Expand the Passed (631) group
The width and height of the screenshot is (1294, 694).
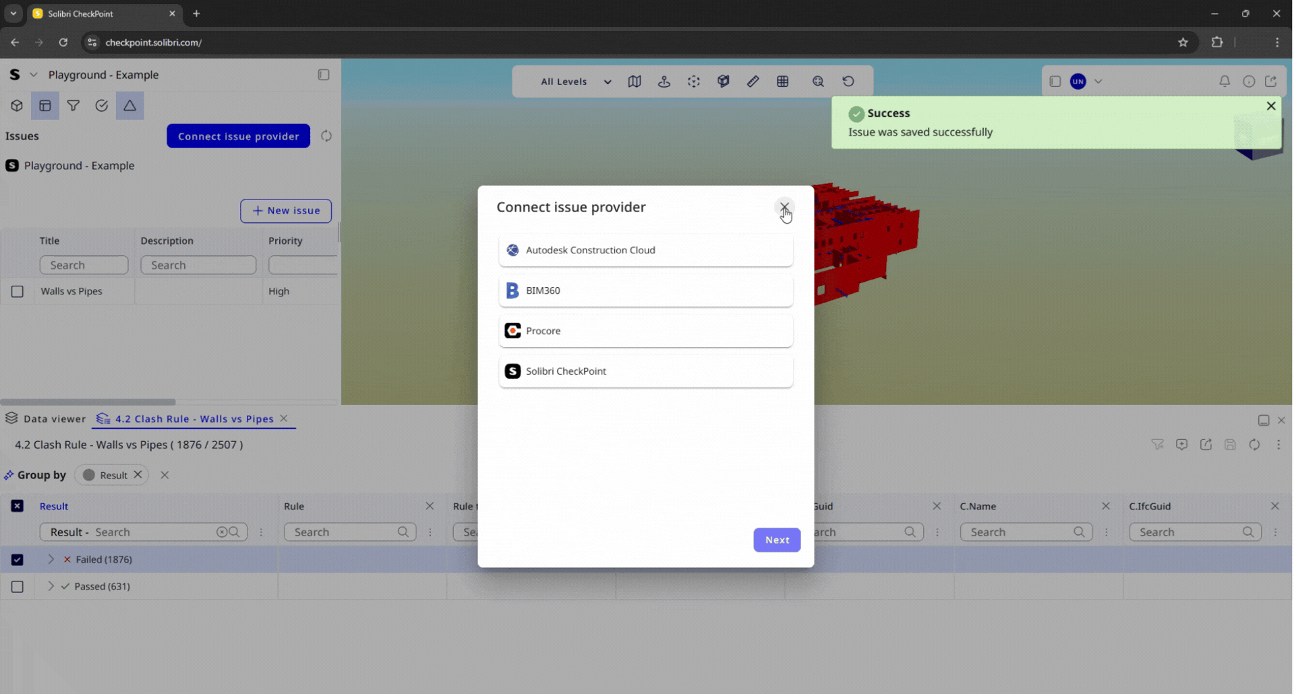pos(51,586)
